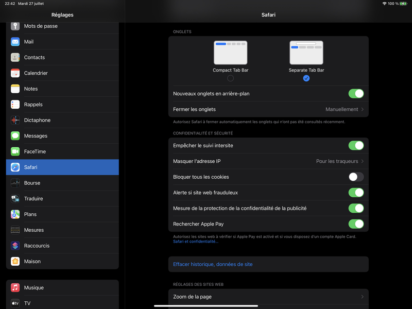Tap the Separate Tab Bar thumbnail
The width and height of the screenshot is (412, 309).
[x=306, y=53]
